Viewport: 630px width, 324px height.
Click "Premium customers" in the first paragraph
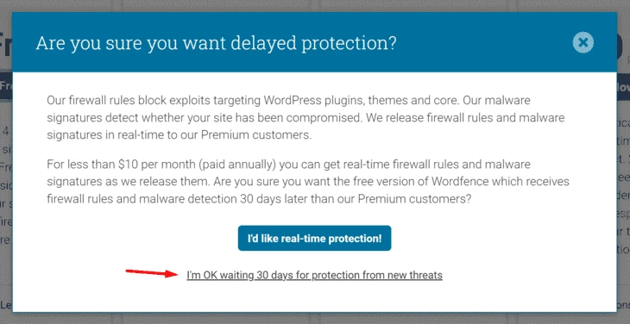[256, 135]
